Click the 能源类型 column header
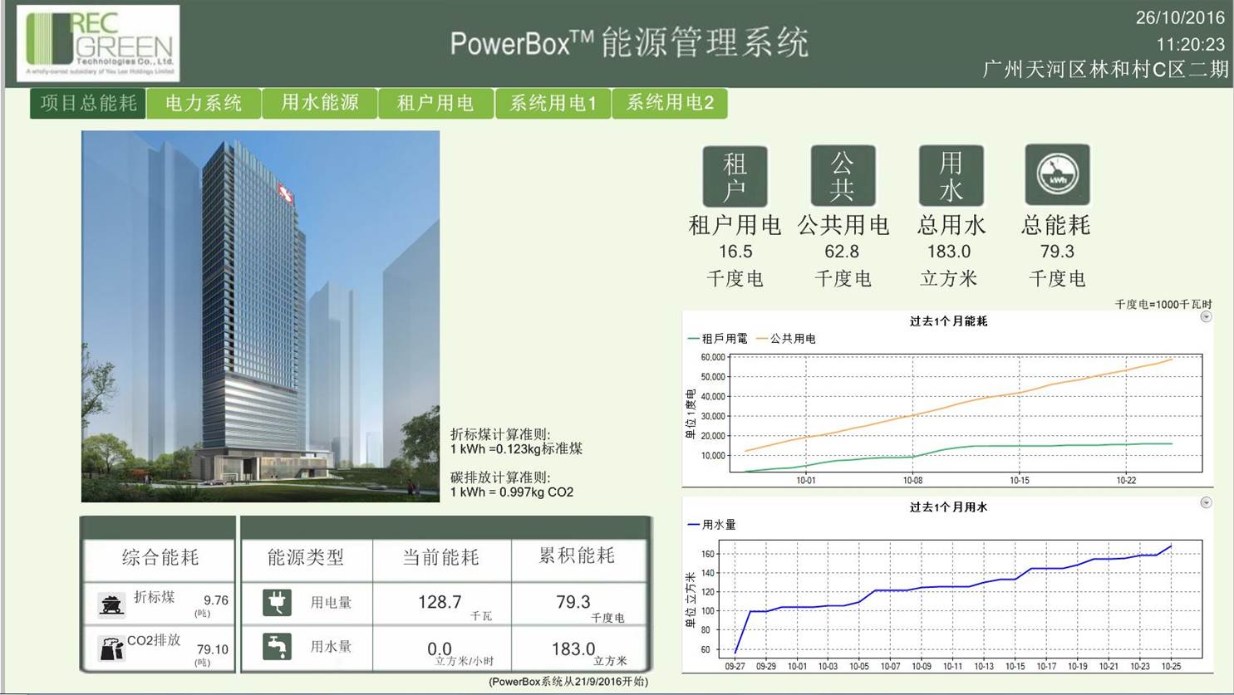The height and width of the screenshot is (695, 1234). (306, 557)
